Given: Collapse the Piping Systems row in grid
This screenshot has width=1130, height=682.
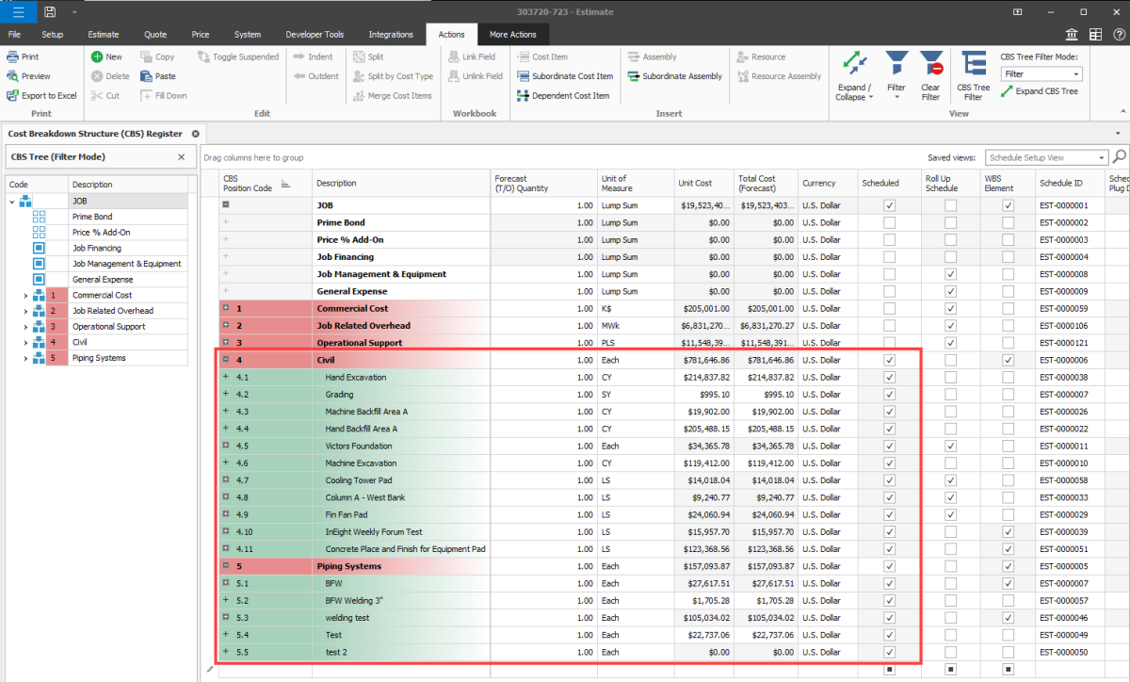Looking at the screenshot, I should [x=226, y=566].
